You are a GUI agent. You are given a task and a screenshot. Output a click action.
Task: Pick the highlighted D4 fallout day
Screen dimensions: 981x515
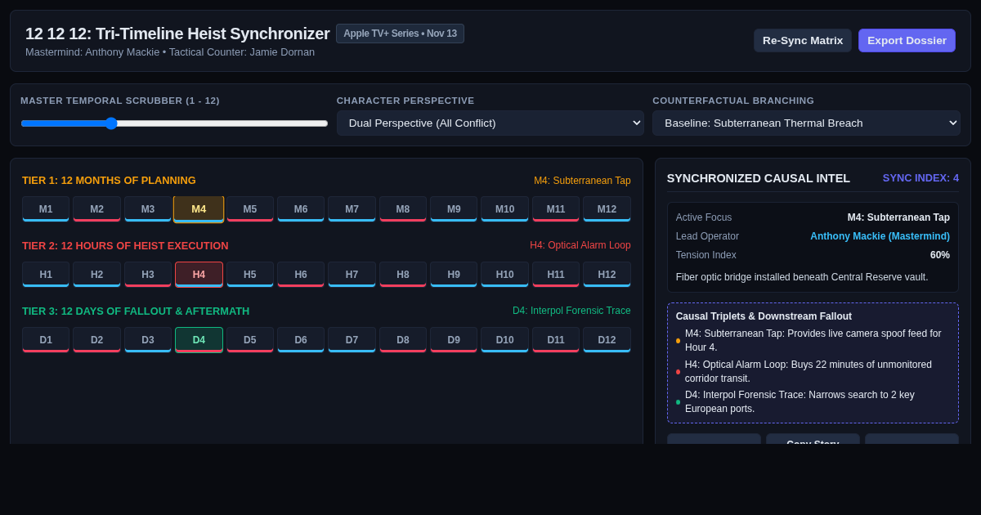tap(199, 340)
